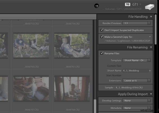
Task: Open the GT1 destination volume menu
Action: coord(137,4)
